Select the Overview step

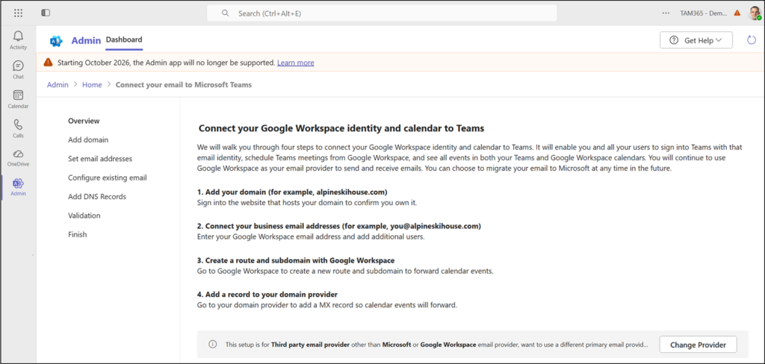[x=84, y=121]
